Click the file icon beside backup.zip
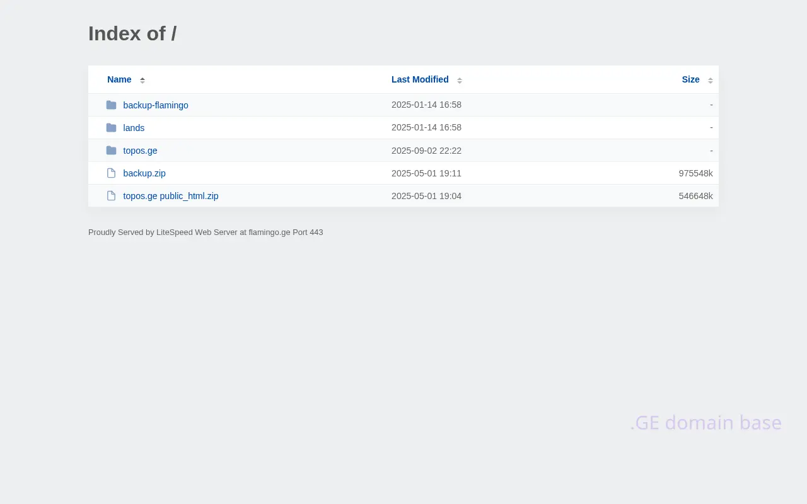Viewport: 807px width, 504px height. click(112, 173)
